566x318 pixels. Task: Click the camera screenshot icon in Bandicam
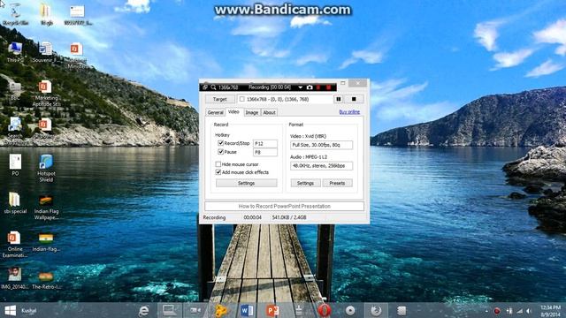310,87
